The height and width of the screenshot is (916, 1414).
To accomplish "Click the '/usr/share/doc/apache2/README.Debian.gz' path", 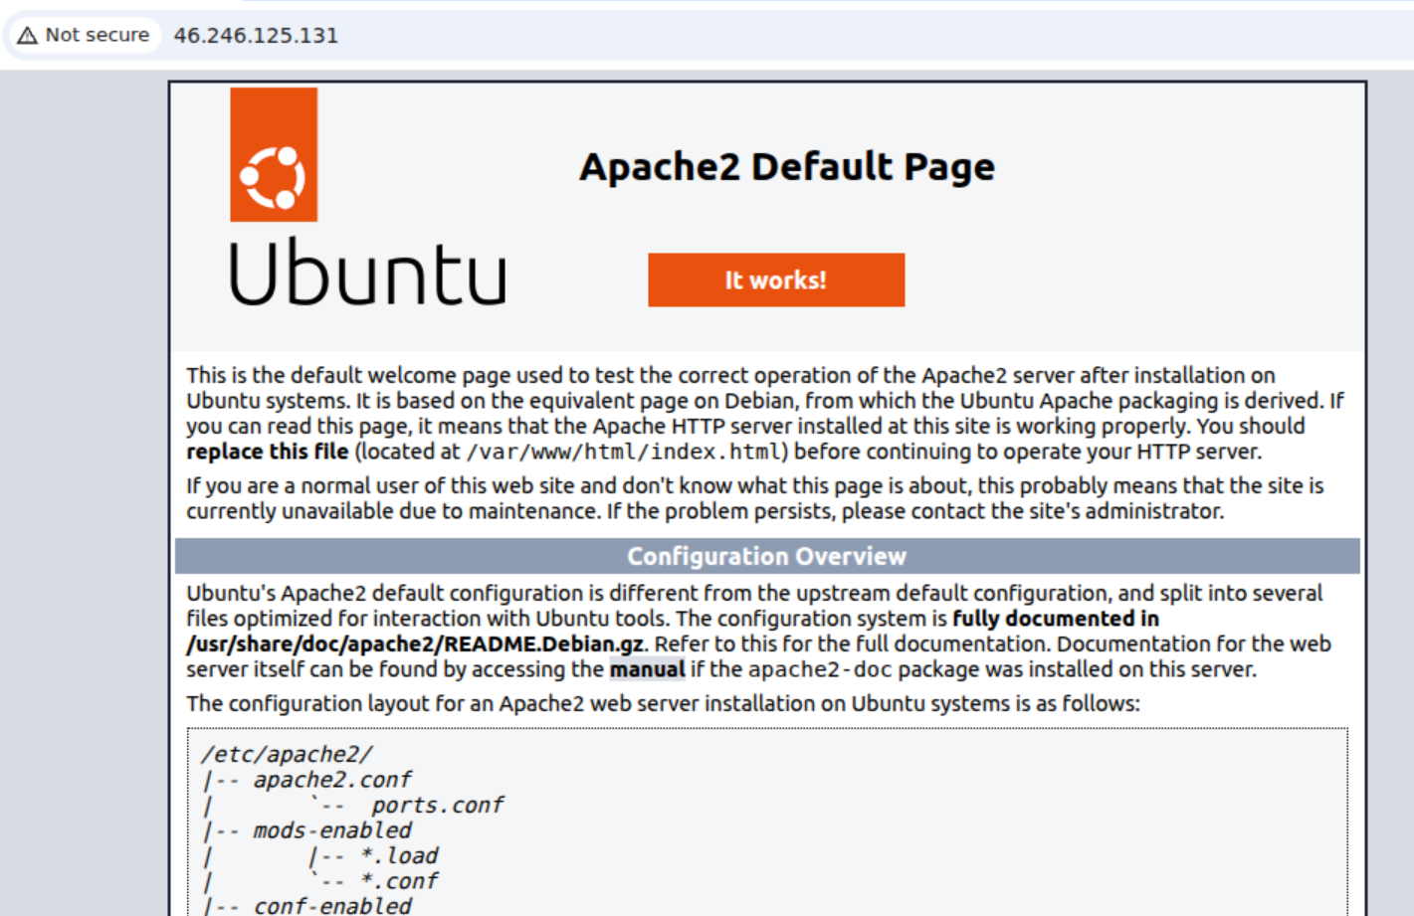I will pos(415,643).
